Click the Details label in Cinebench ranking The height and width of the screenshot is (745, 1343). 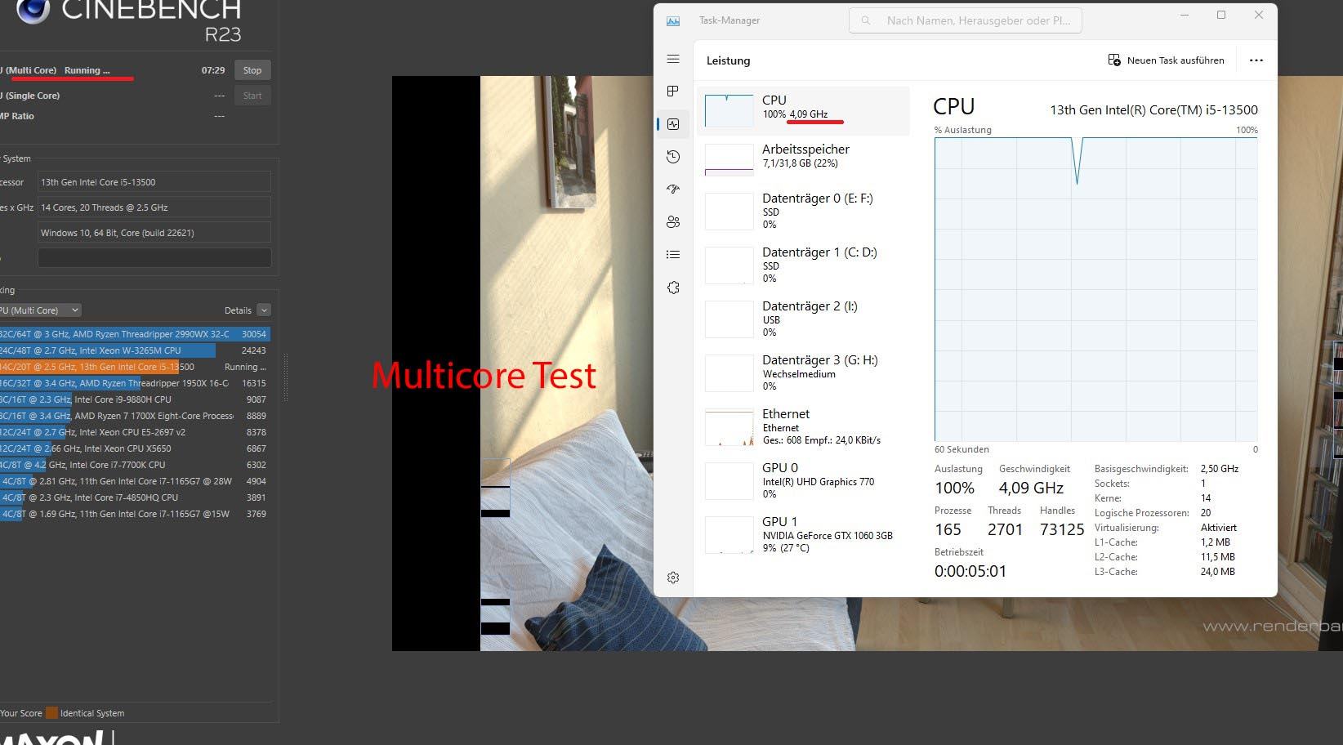[x=238, y=310]
